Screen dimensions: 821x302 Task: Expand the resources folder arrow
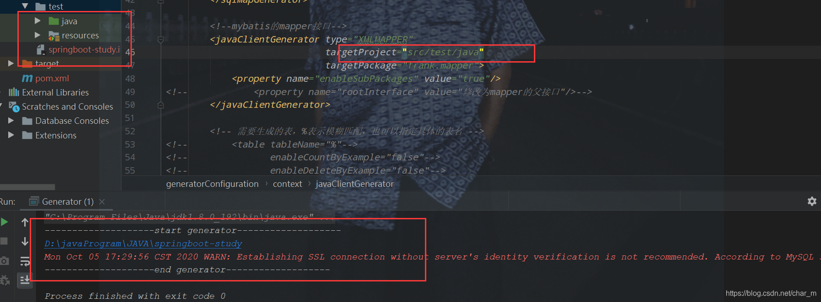(x=38, y=35)
